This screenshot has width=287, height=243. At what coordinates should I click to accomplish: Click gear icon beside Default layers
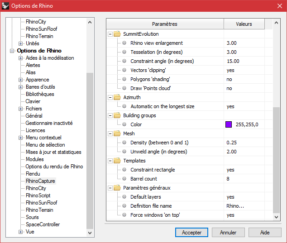tap(124, 197)
